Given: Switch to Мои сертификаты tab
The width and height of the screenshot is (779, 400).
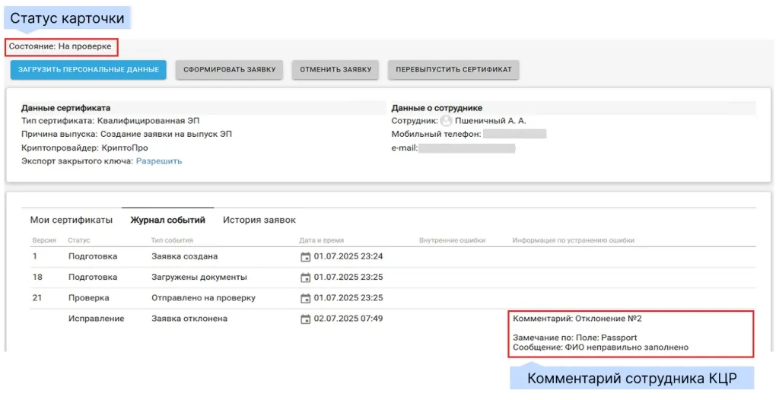Looking at the screenshot, I should (x=72, y=220).
